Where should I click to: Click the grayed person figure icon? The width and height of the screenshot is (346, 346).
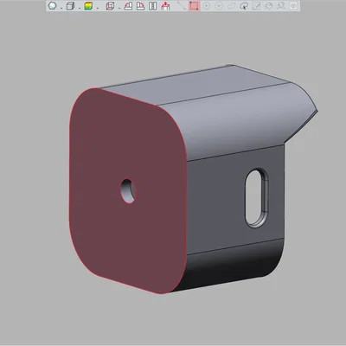281,6
